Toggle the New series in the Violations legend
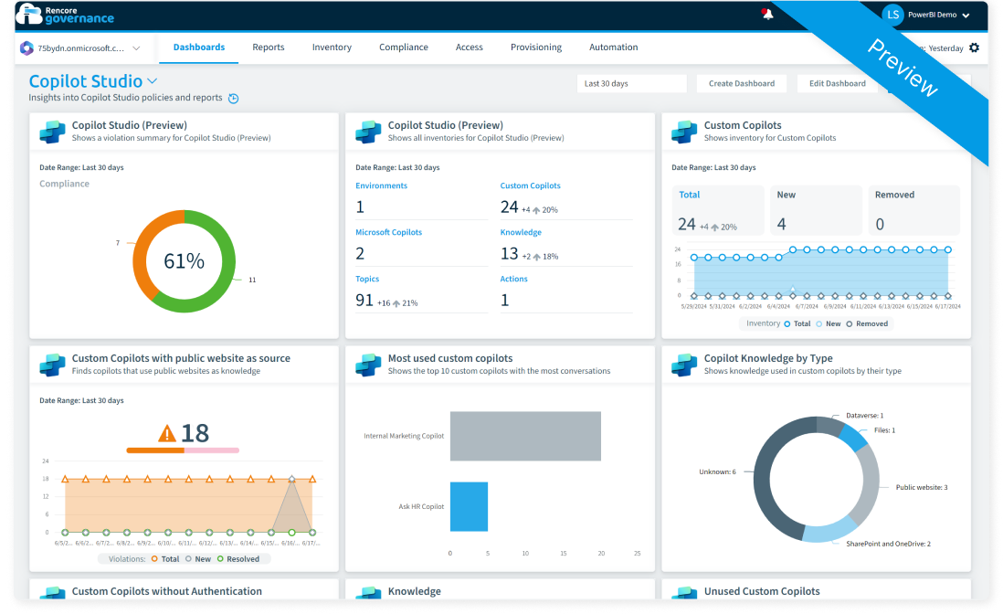 pyautogui.click(x=198, y=559)
